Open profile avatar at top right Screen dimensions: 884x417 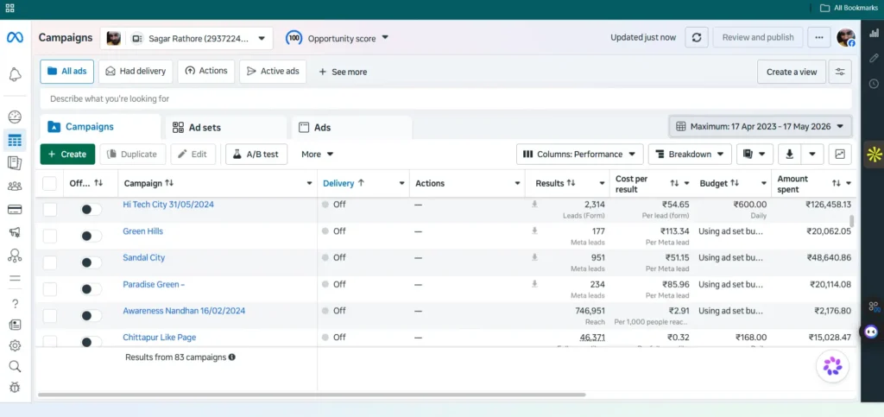click(x=846, y=38)
